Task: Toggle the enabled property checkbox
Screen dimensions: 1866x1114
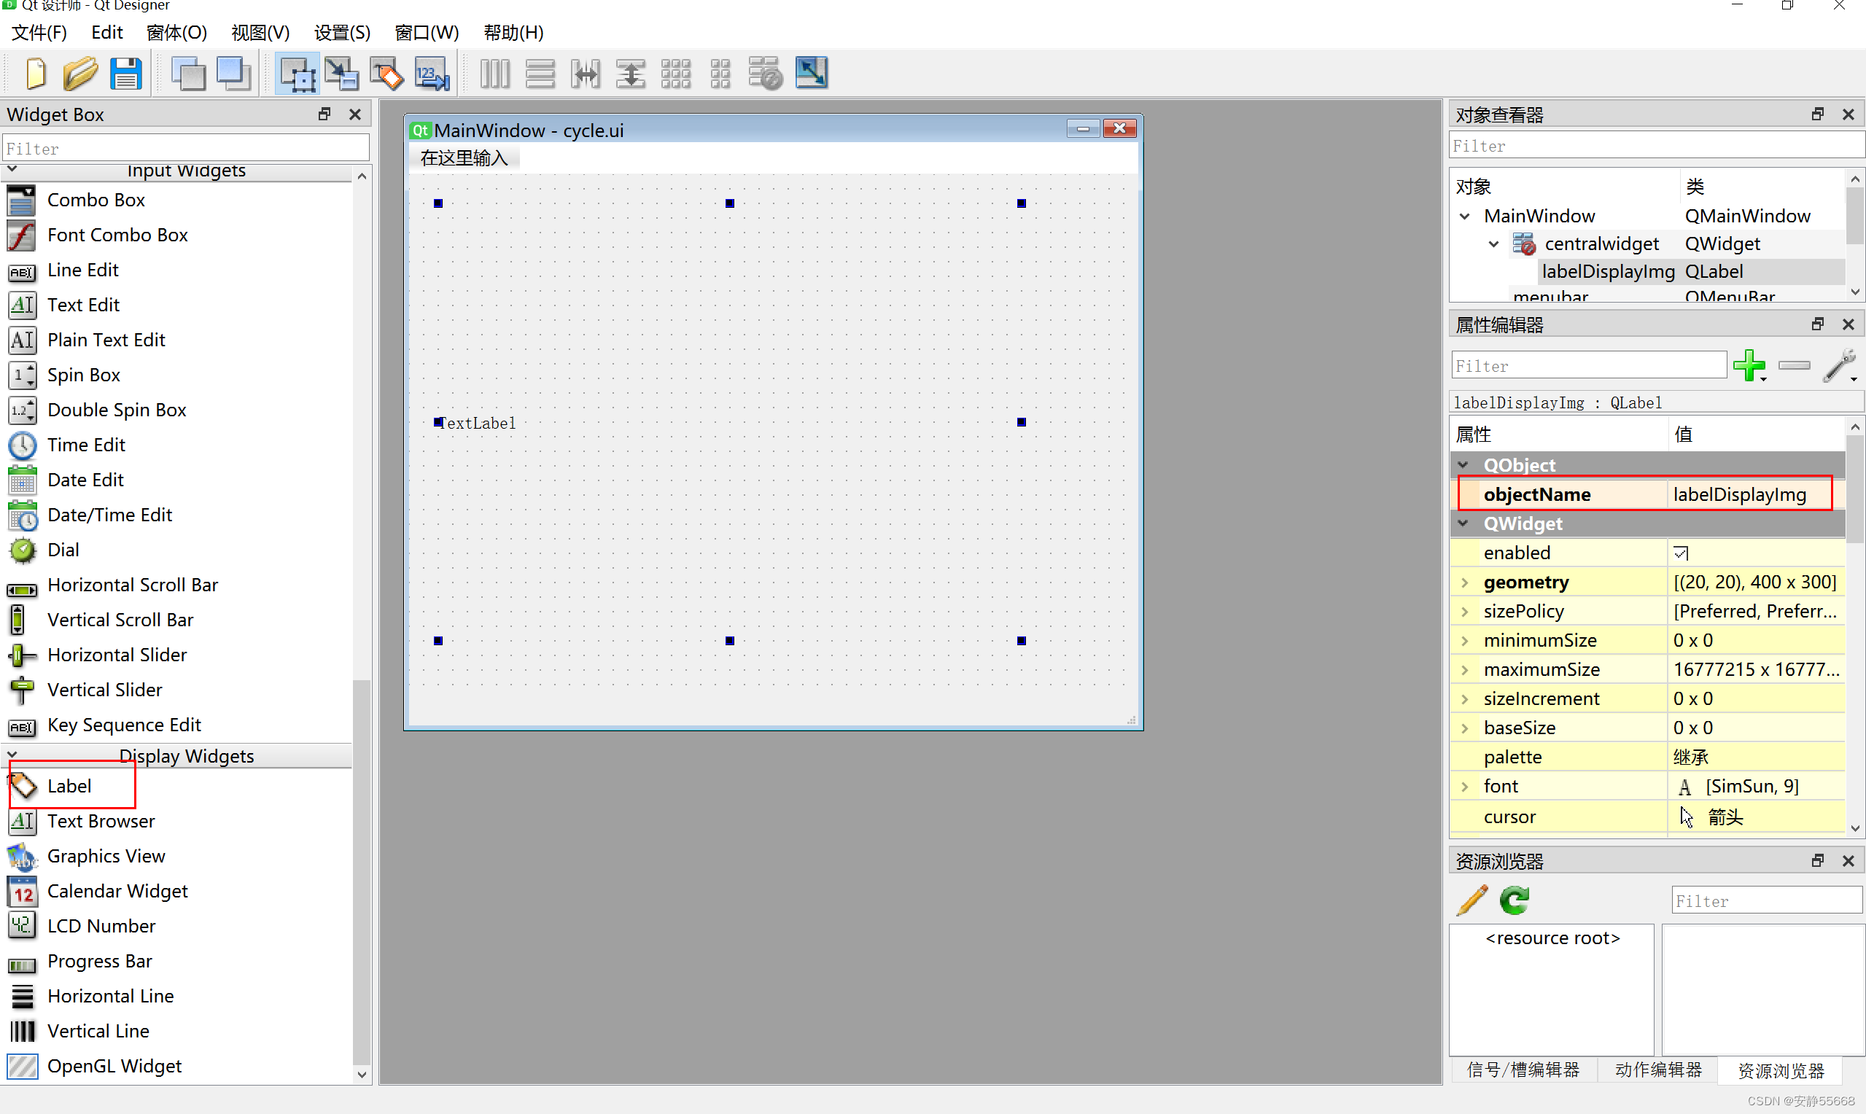Action: tap(1682, 553)
